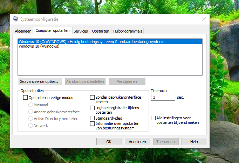Screen dimensions: 239x163
Task: Click the Verwijderen button
Action: (127, 81)
